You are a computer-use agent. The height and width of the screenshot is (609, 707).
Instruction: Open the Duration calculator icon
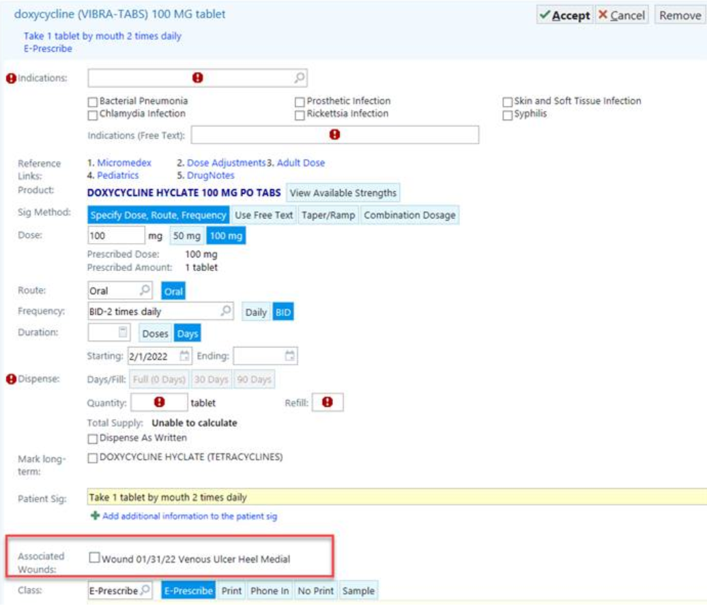(x=123, y=332)
